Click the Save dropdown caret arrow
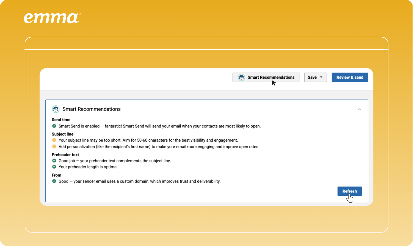This screenshot has width=413, height=246. tap(321, 77)
